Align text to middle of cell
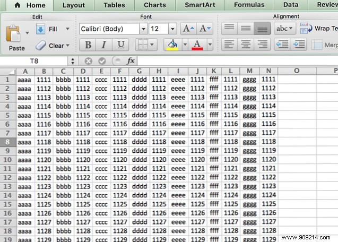Viewport: 338px width, 242px height. (x=246, y=28)
